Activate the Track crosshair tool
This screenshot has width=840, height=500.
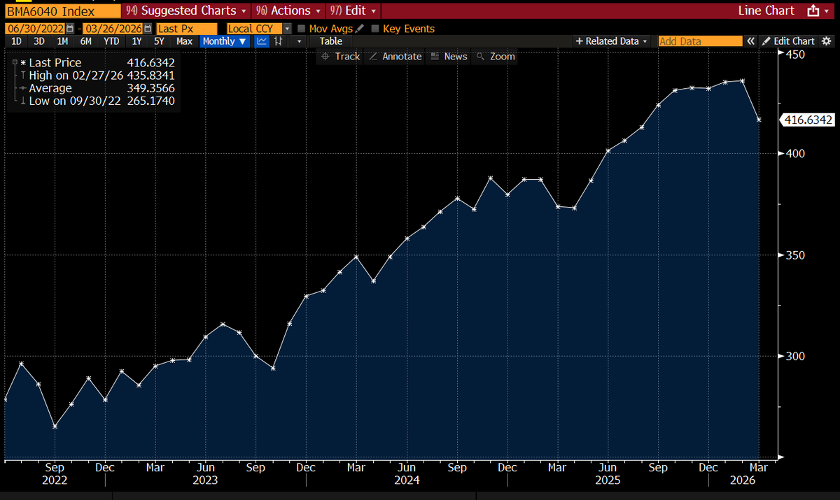[x=340, y=57]
